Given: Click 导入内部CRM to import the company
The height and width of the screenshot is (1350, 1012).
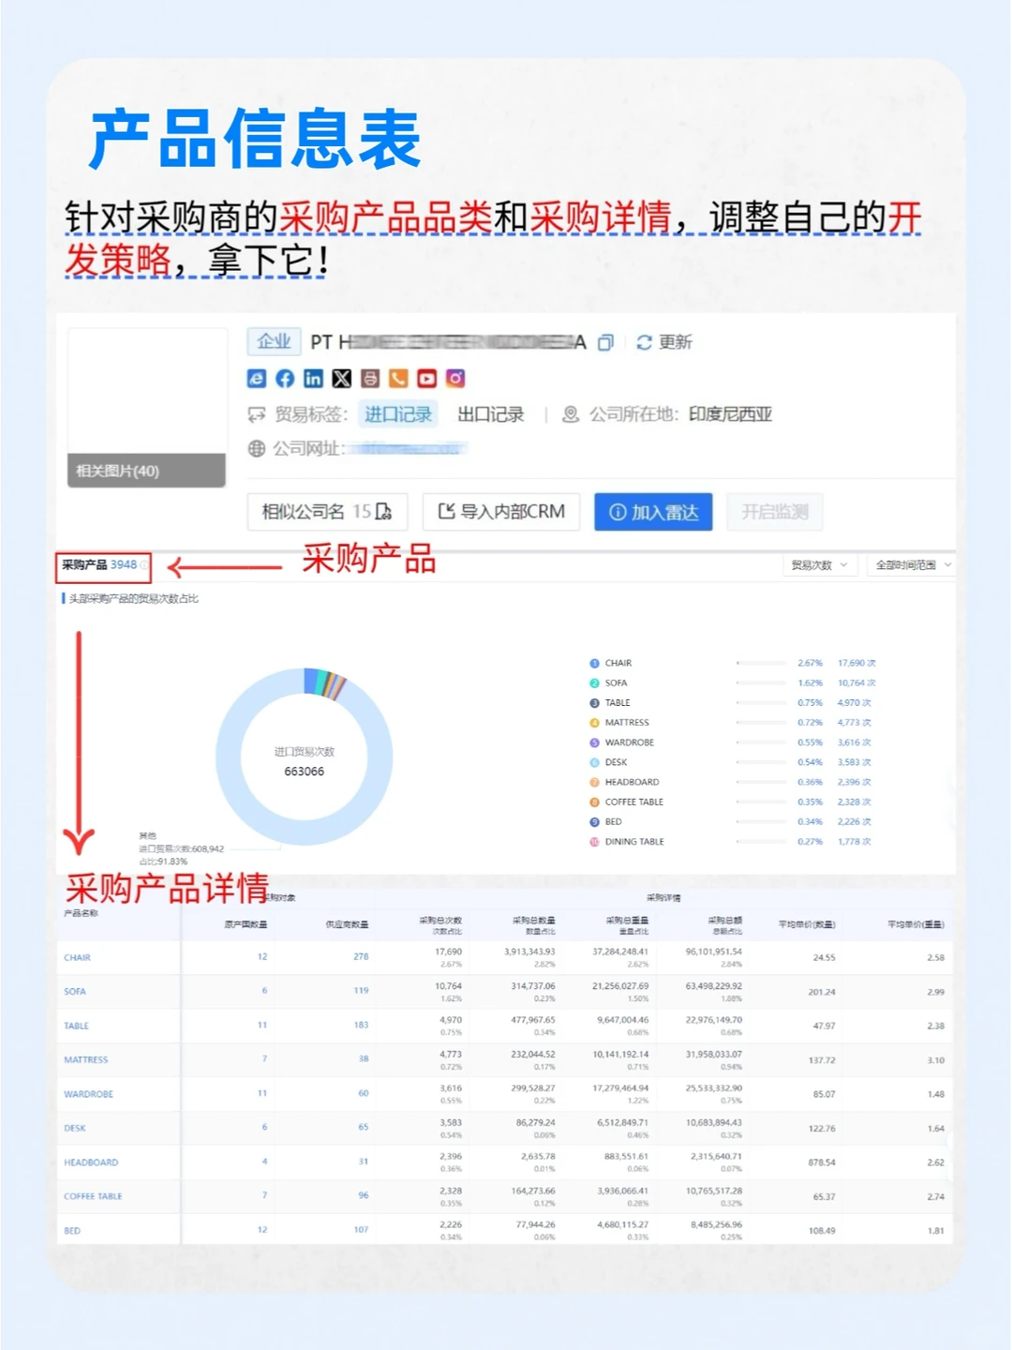Looking at the screenshot, I should pos(501,512).
